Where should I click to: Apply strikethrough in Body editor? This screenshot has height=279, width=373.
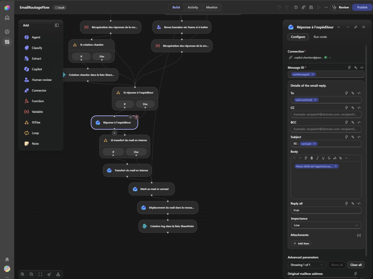(329, 158)
